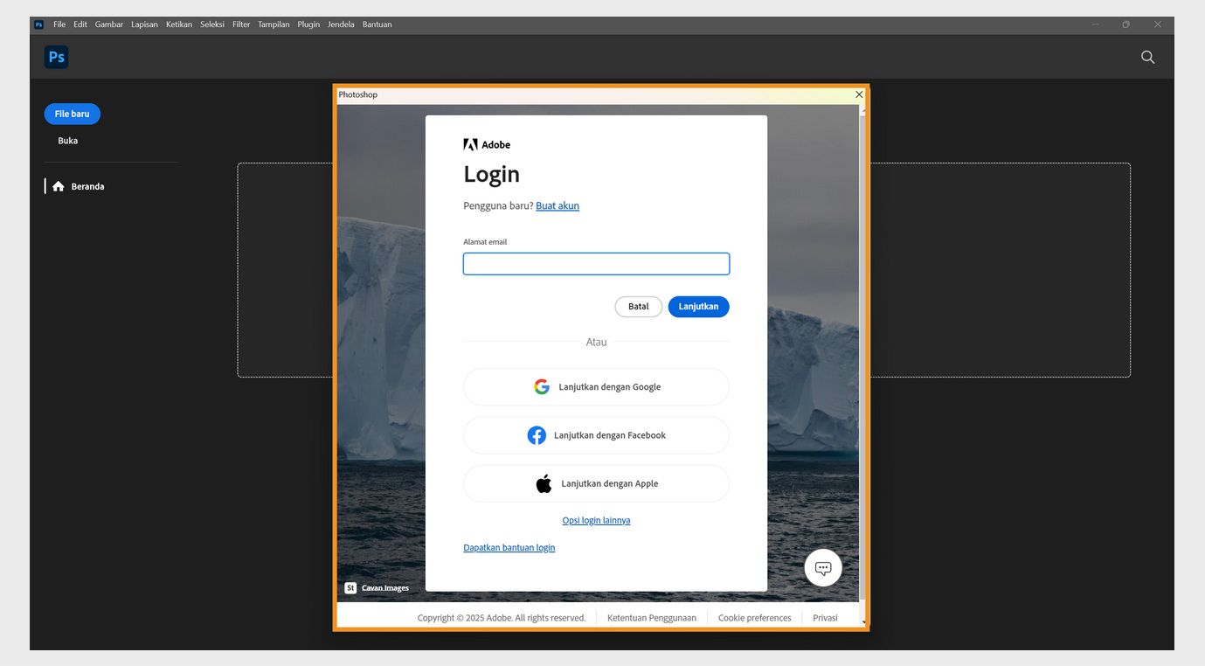Click the Google icon in the login dialog
The image size is (1205, 666).
(x=541, y=385)
